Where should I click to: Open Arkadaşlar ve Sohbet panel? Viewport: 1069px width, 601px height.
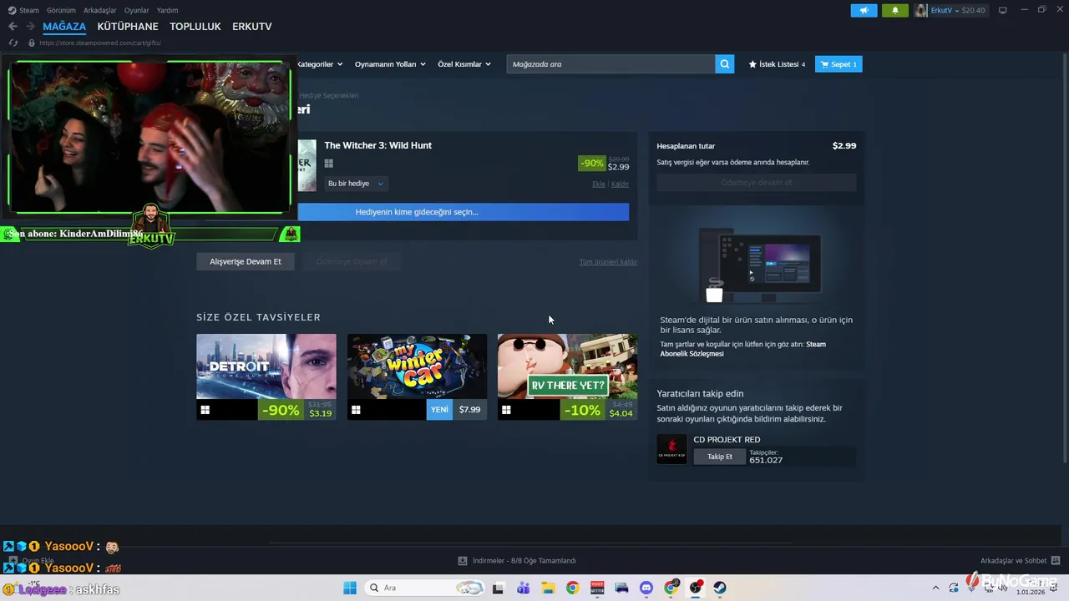click(1013, 561)
